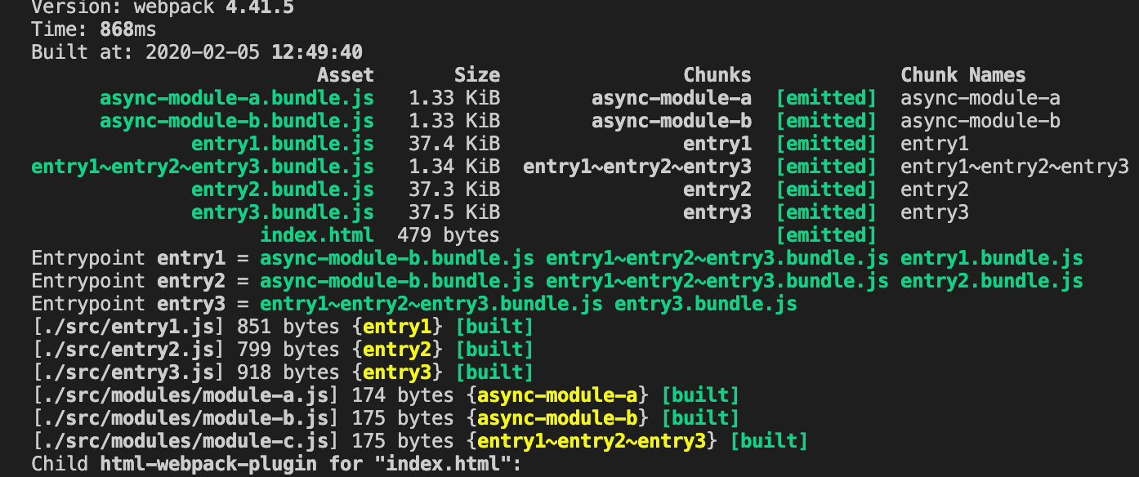This screenshot has width=1139, height=477.
Task: Click the async-module-a.bundle.js asset name
Action: (237, 98)
